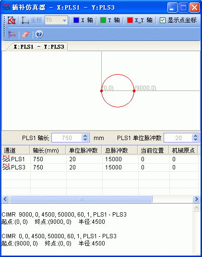
Task: Click the window title bar PLS icon
Action: 6,7
